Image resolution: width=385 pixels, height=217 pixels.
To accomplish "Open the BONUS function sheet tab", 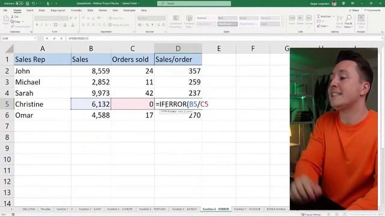I will tap(276, 209).
